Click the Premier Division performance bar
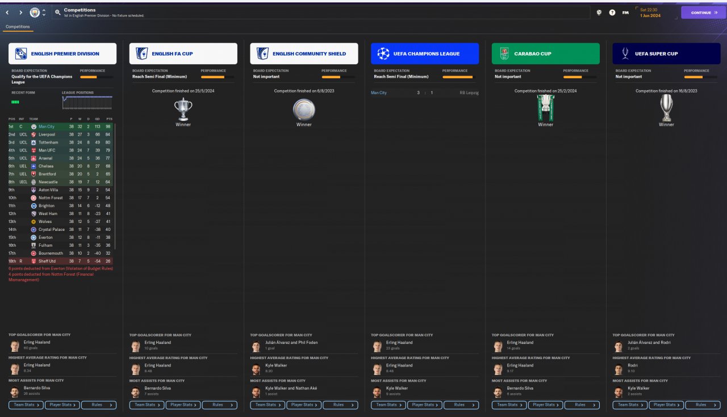This screenshot has width=727, height=417. (x=96, y=77)
